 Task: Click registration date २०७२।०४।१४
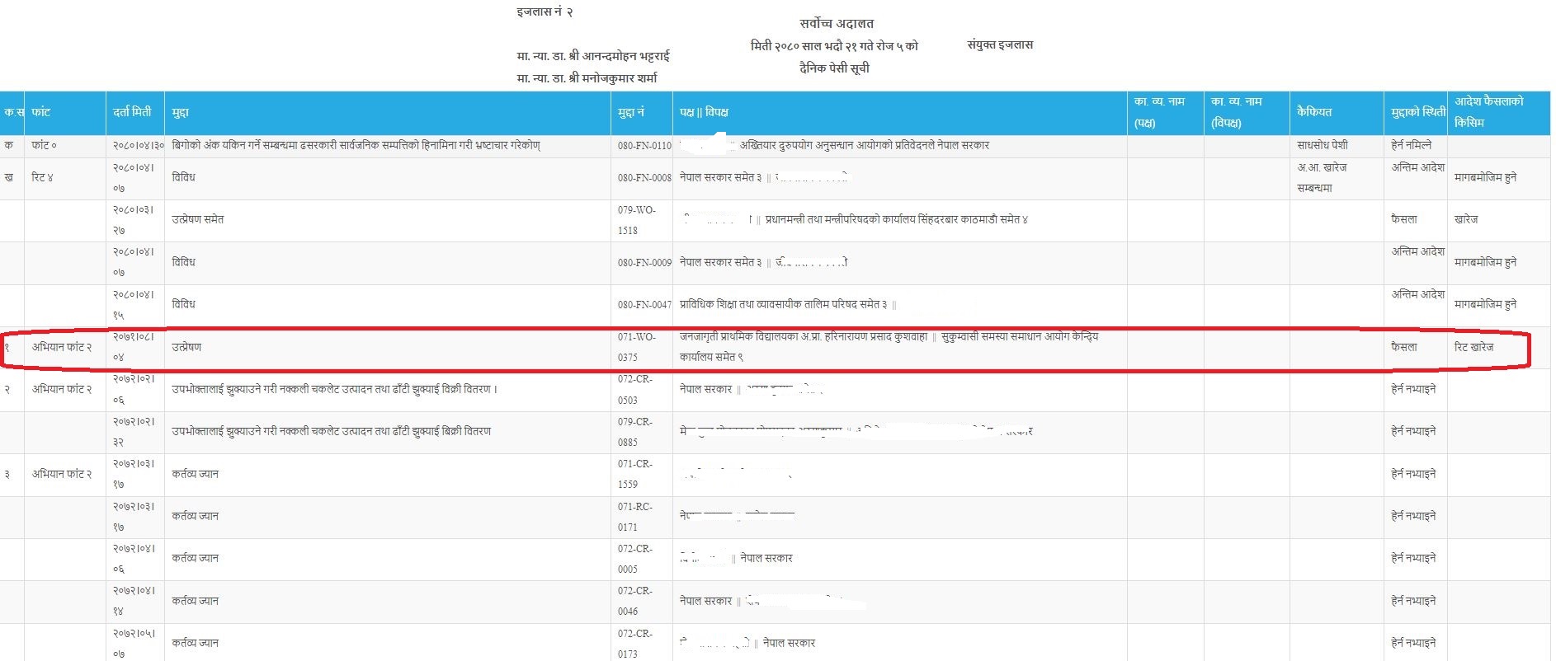134,601
